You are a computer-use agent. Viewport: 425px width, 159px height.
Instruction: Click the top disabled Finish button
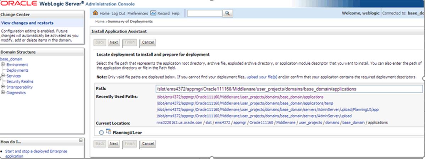(x=130, y=42)
